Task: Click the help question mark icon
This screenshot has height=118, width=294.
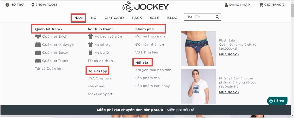Action: point(7,5)
